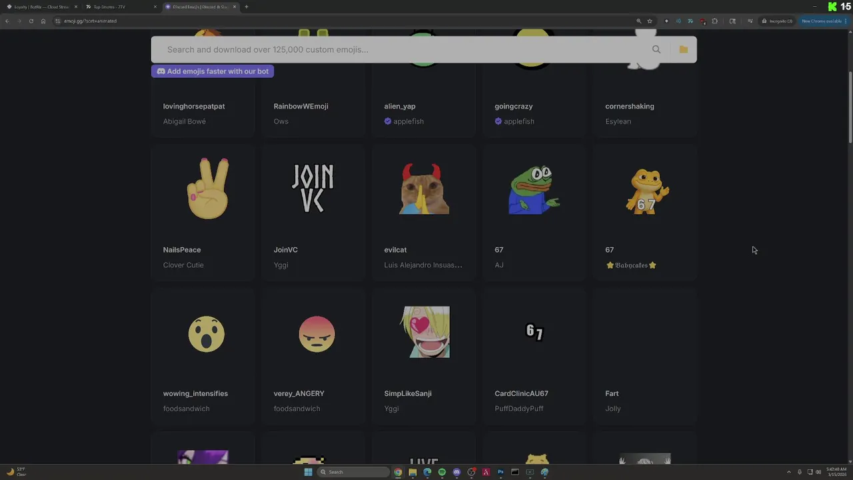
Task: Open Photoshop from the taskbar
Action: point(500,472)
